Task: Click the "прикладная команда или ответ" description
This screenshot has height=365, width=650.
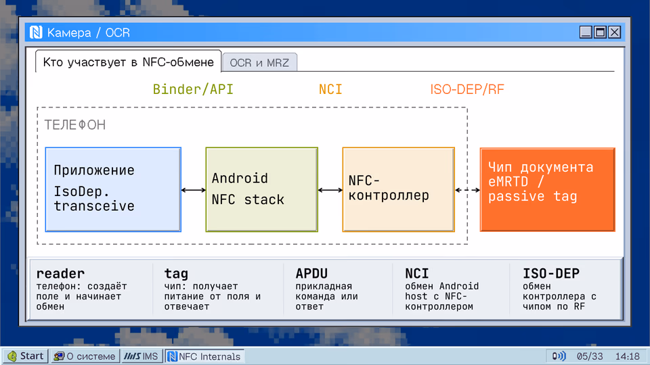Action: click(x=326, y=296)
